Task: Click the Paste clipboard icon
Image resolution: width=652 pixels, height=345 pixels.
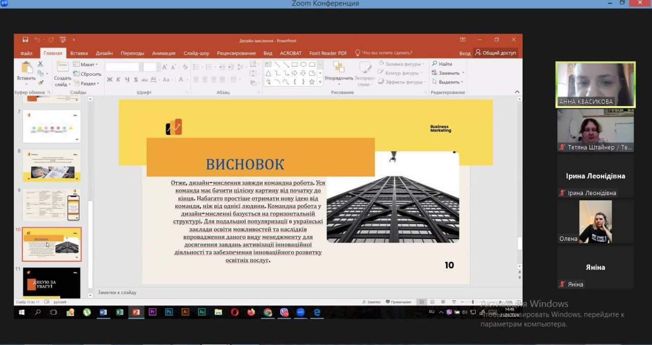Action: tap(26, 68)
